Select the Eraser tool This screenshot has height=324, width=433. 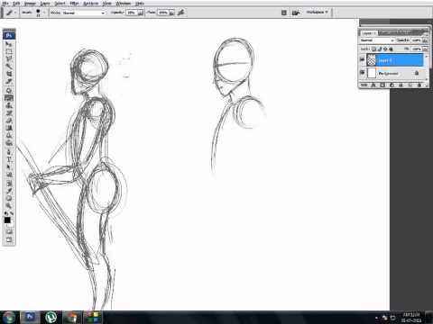(x=9, y=121)
